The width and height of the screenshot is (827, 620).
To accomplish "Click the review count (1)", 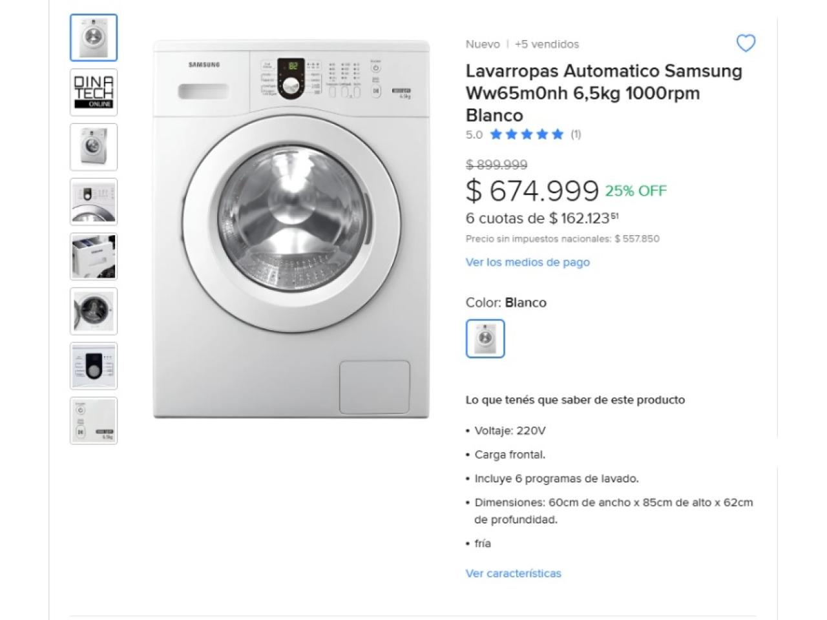I will (x=576, y=134).
